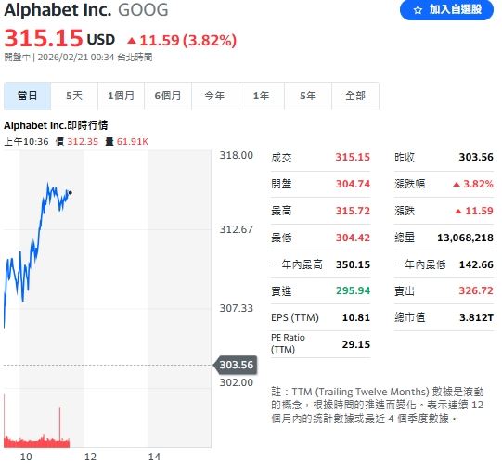Select the 今年 range tab
Image resolution: width=502 pixels, height=464 pixels.
pos(214,96)
